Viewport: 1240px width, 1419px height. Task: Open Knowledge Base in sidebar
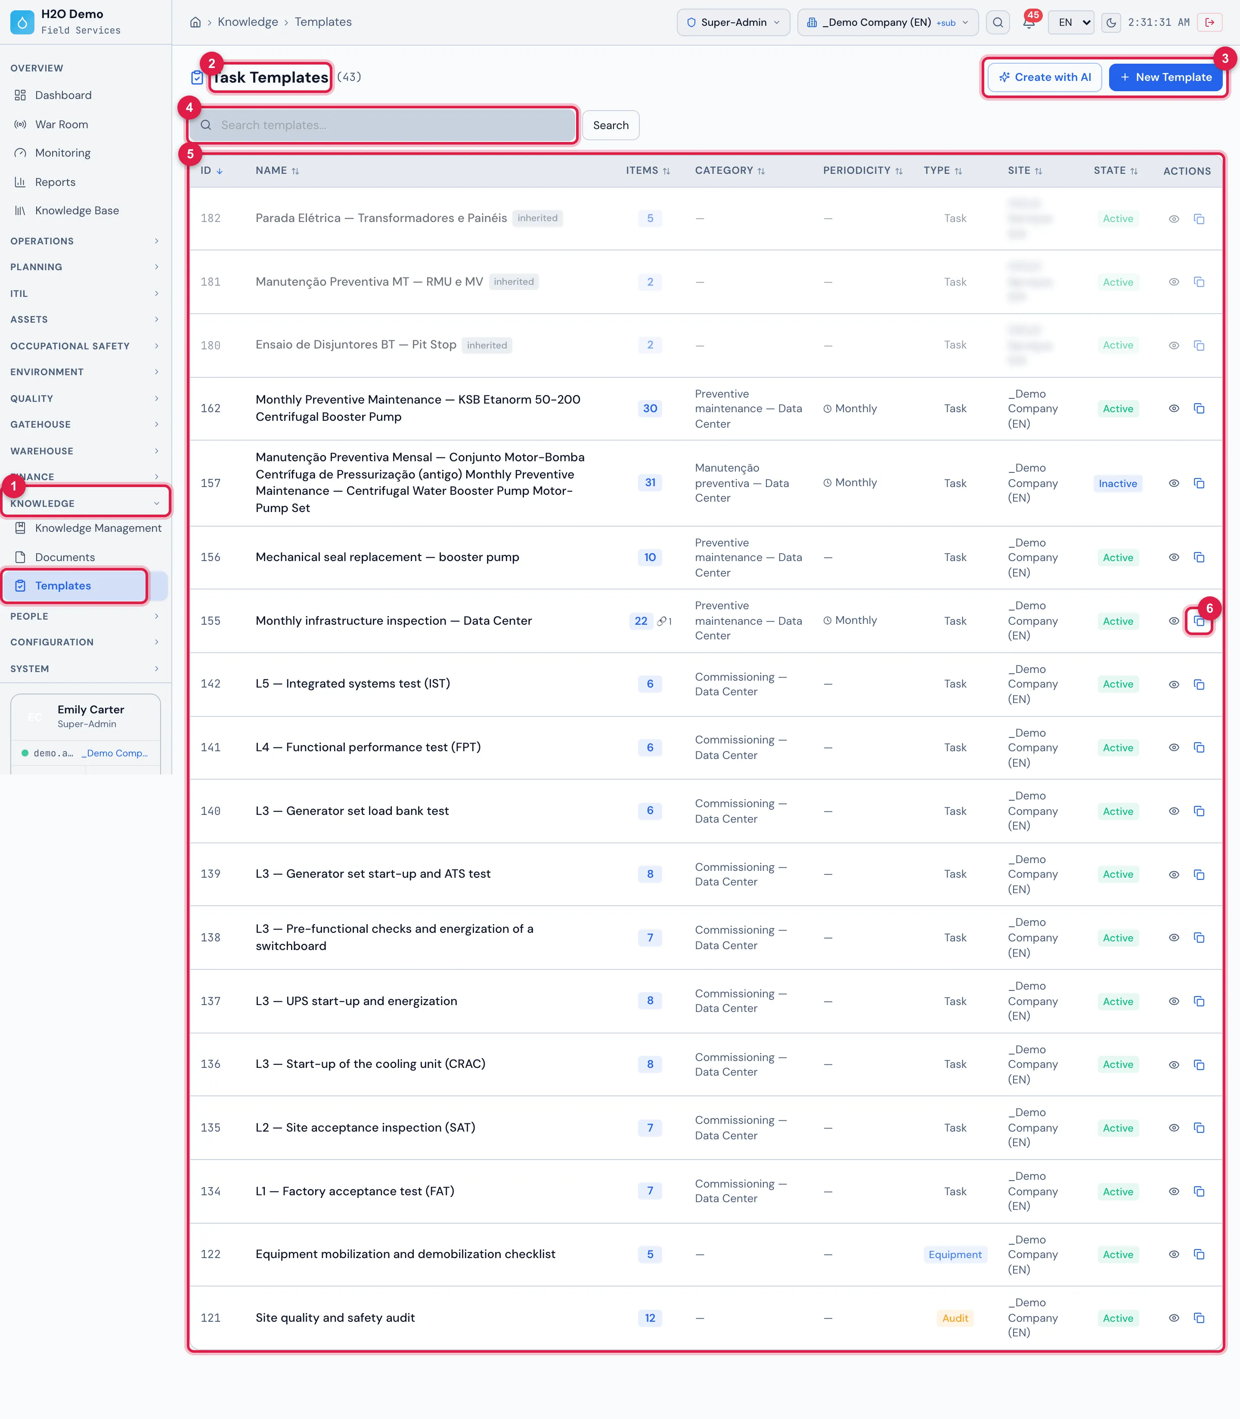86,210
